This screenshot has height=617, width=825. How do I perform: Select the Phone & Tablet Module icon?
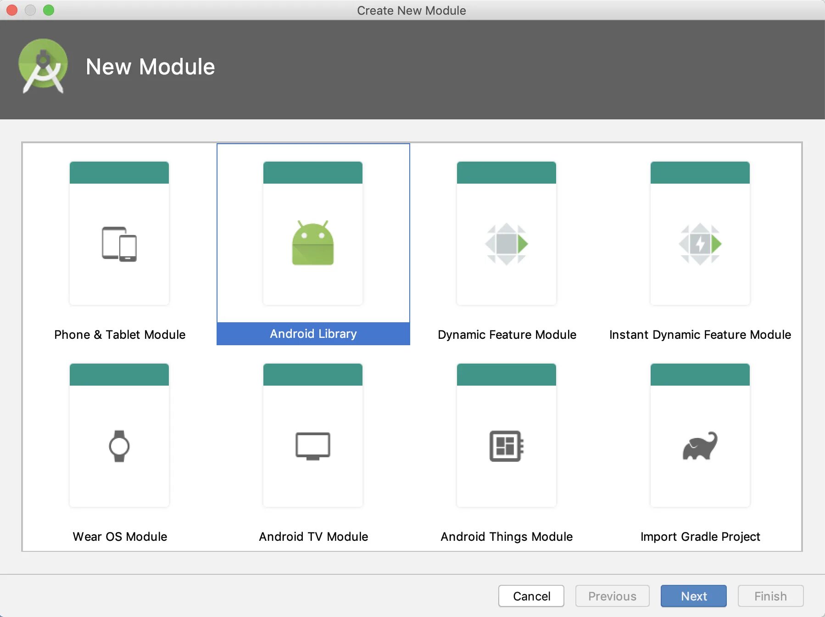119,244
